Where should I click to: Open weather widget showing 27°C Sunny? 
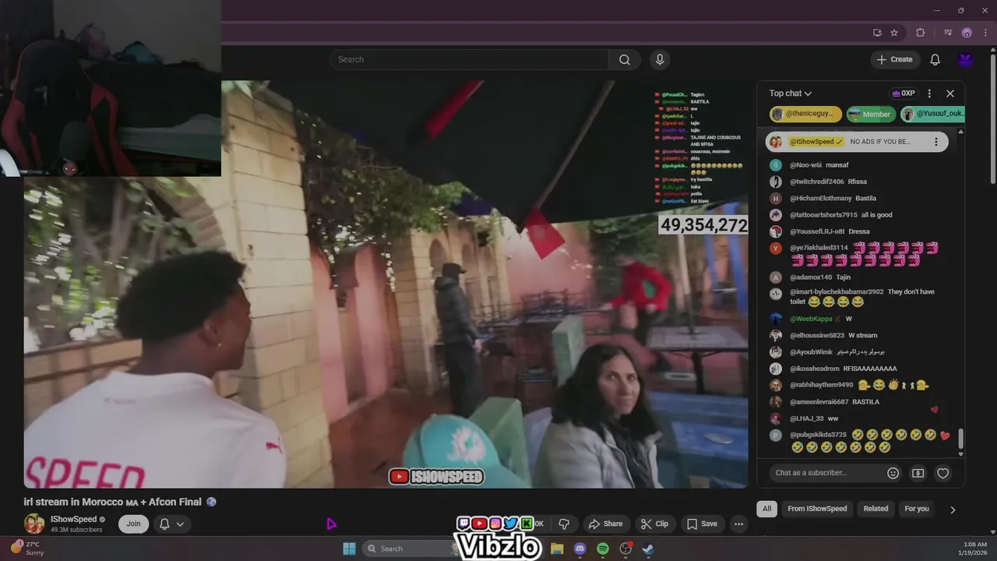tap(27, 549)
